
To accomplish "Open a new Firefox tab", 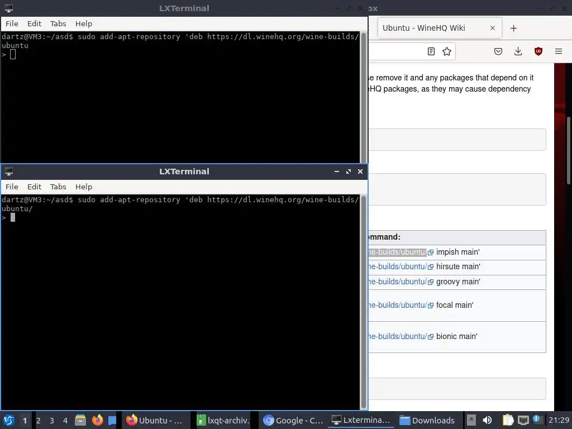I will [x=513, y=28].
